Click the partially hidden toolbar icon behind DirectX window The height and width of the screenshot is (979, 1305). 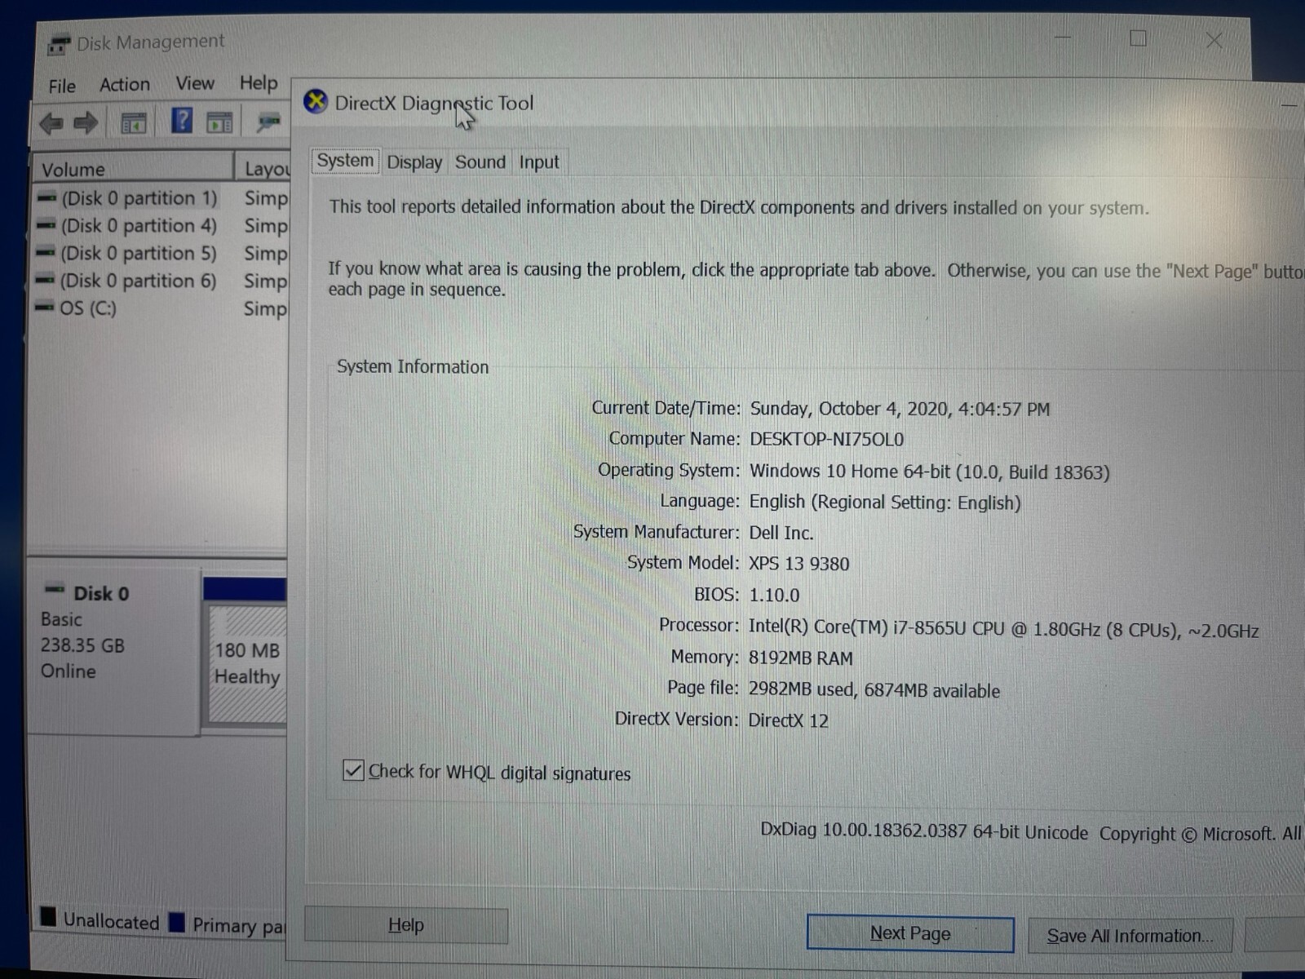click(x=268, y=123)
